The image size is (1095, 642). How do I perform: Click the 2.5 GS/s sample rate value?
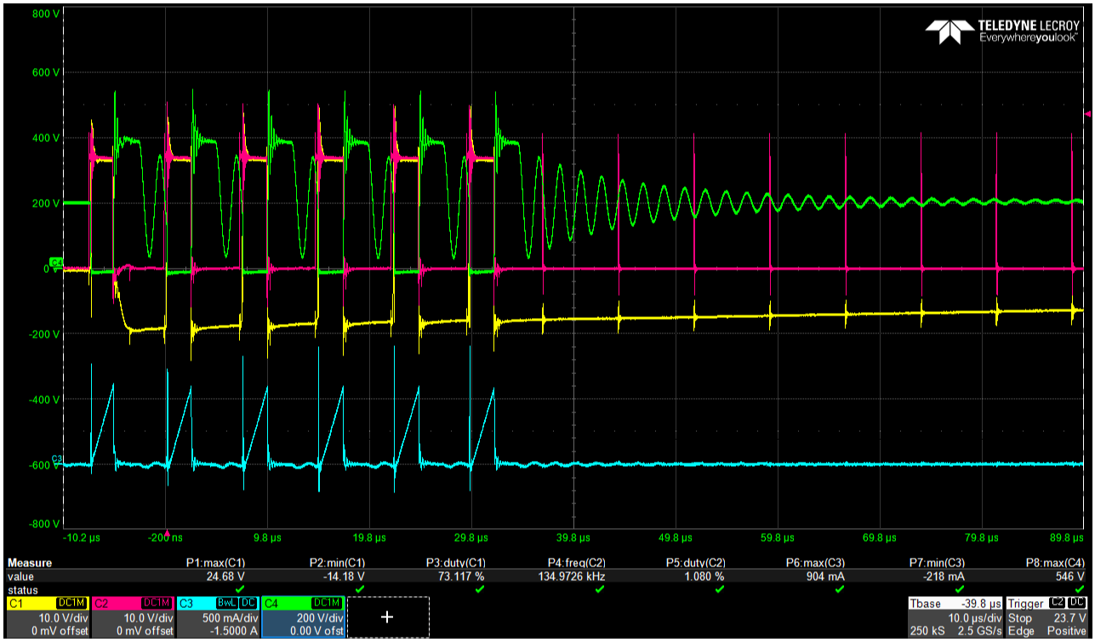point(979,630)
